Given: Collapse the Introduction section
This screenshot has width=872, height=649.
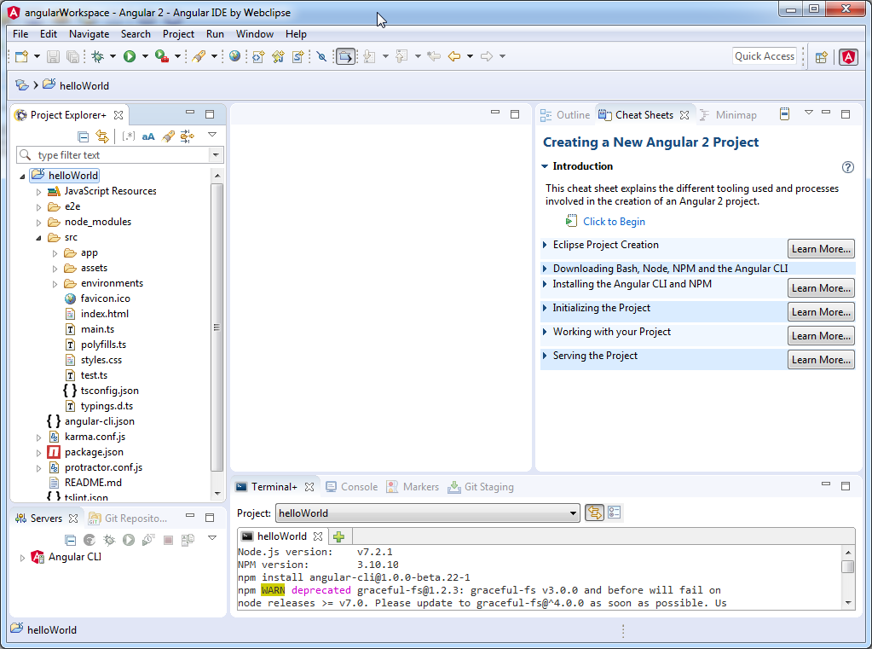Looking at the screenshot, I should pos(545,165).
